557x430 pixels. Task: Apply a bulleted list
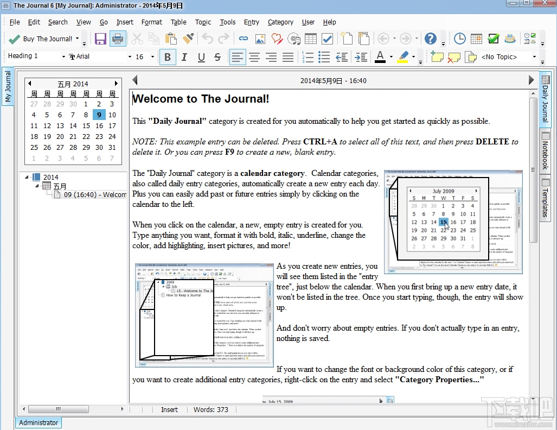(324, 57)
